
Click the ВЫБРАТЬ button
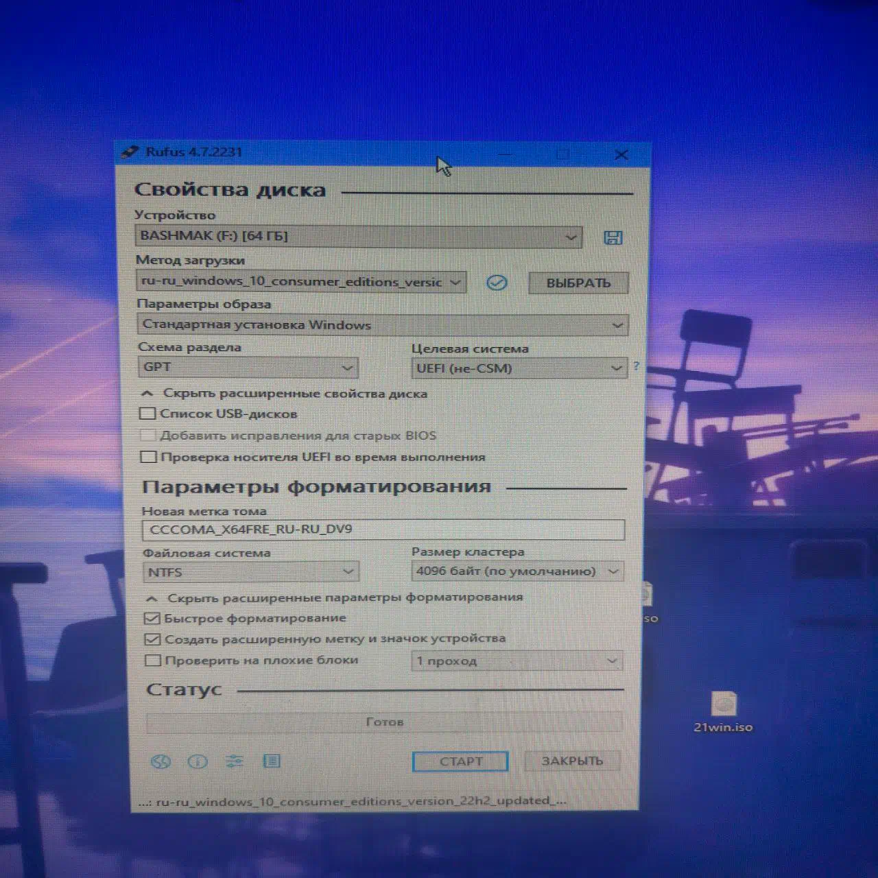(578, 283)
